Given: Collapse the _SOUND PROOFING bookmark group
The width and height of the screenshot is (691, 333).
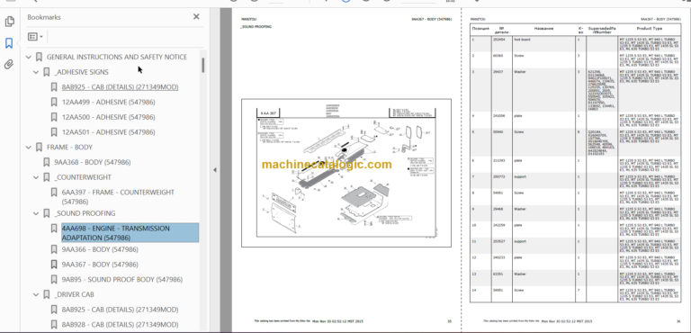Looking at the screenshot, I should [36, 213].
